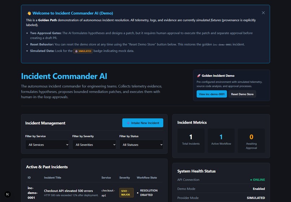Click the System Health Status heading
The width and height of the screenshot is (291, 202).
tap(196, 171)
